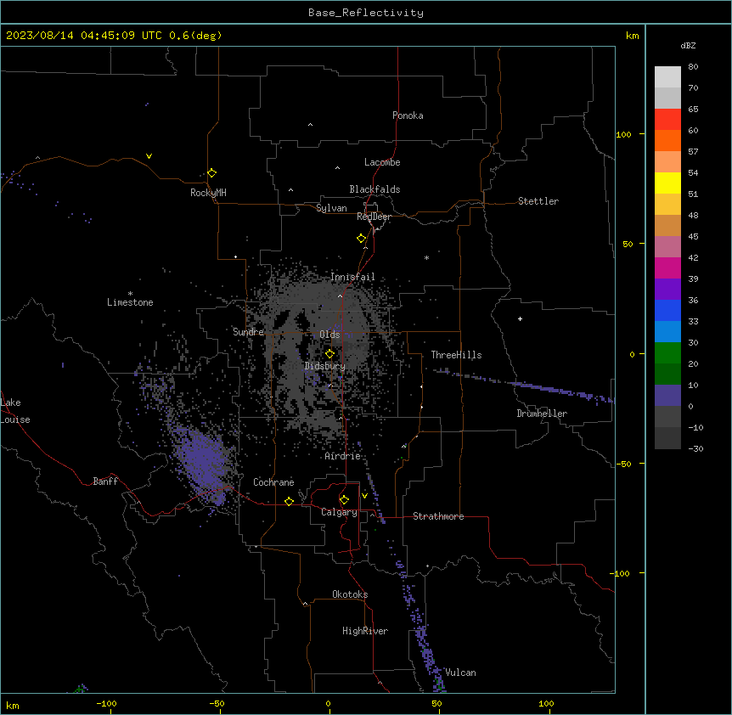Click the Calgary city label
Image resolution: width=732 pixels, height=715 pixels.
340,512
